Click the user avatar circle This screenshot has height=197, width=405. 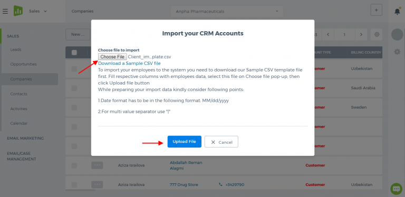[397, 35]
